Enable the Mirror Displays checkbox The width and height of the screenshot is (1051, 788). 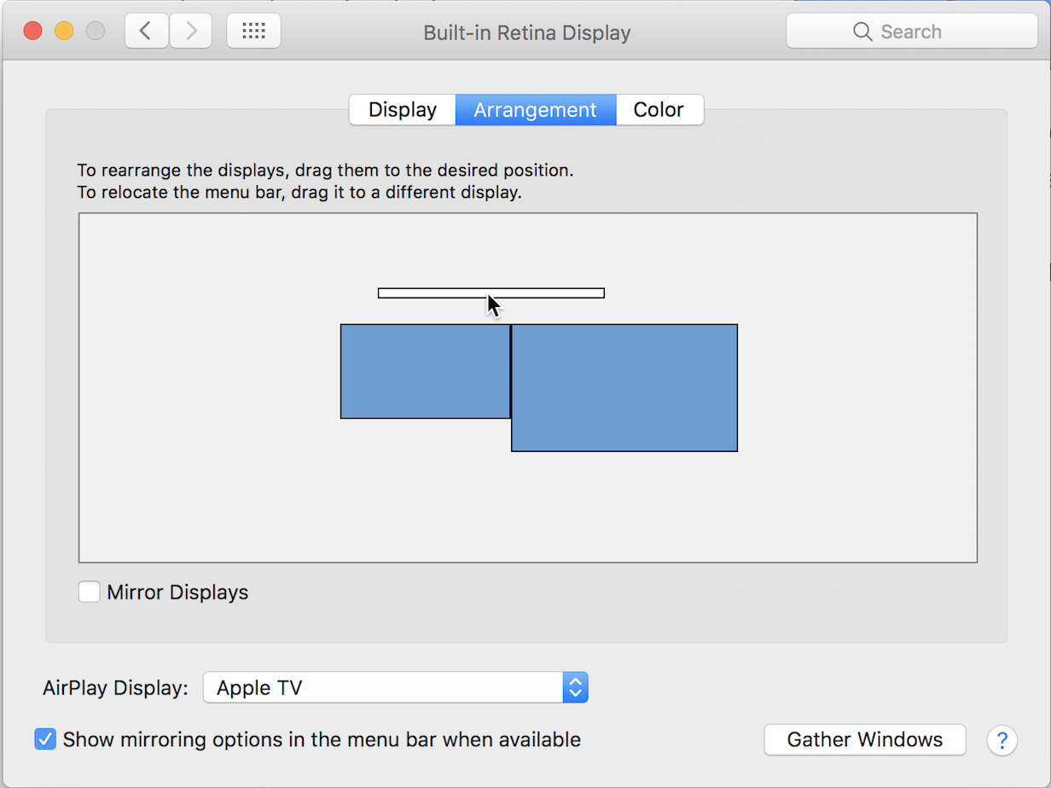point(89,592)
